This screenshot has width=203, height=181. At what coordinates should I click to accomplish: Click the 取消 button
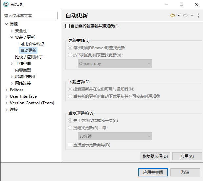click(x=185, y=172)
